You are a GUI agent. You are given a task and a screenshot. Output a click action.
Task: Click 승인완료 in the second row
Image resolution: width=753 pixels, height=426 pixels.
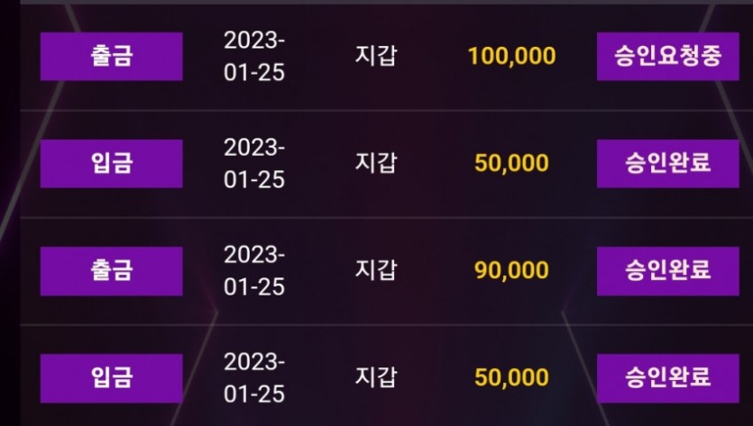click(x=668, y=164)
